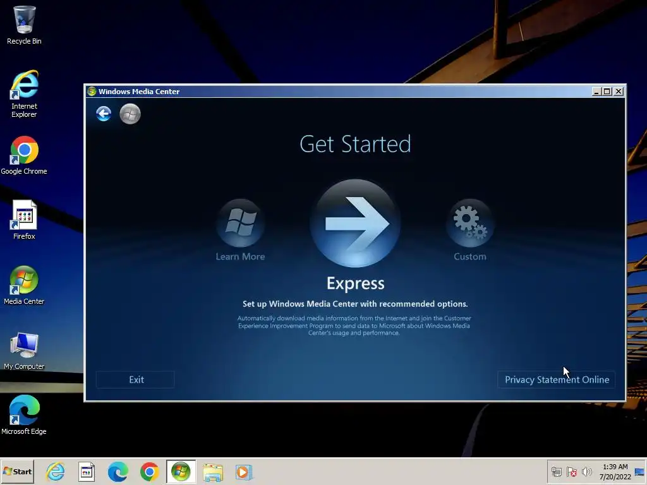This screenshot has height=485, width=647.
Task: Click the Media Center title bar icon
Action: pyautogui.click(x=92, y=92)
